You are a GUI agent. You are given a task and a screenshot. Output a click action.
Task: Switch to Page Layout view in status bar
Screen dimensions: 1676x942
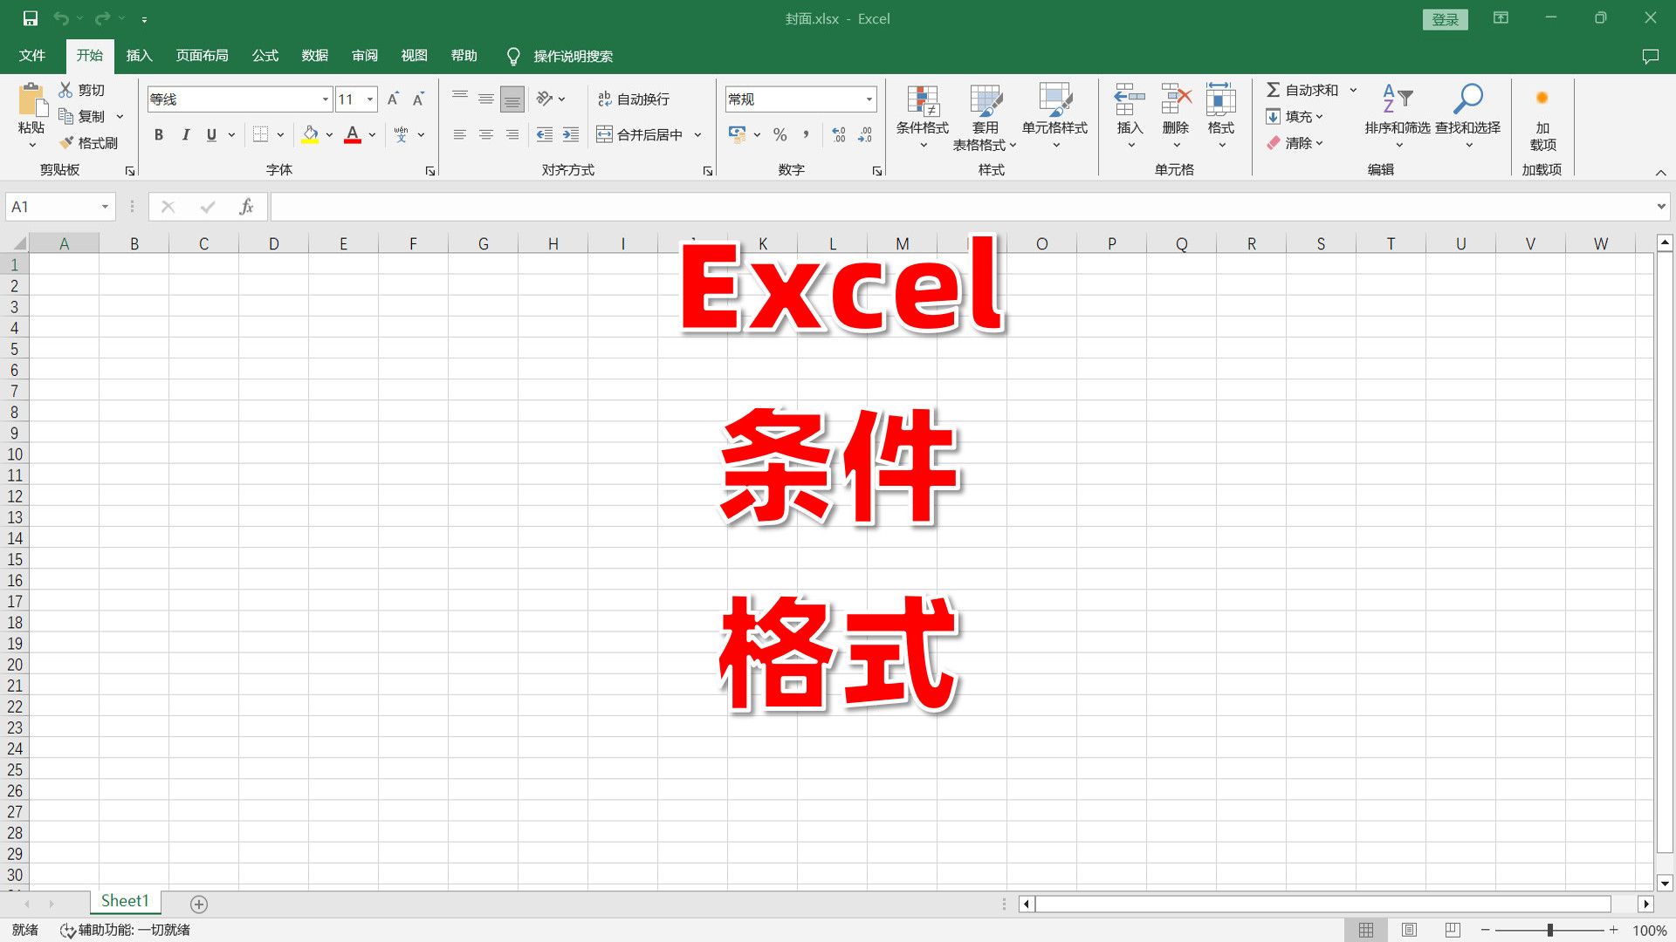[x=1409, y=930]
